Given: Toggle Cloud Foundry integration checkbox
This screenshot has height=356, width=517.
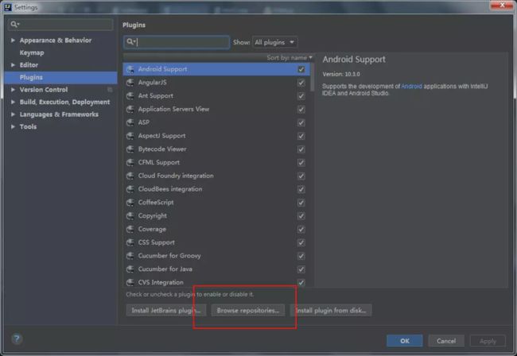Looking at the screenshot, I should point(301,176).
